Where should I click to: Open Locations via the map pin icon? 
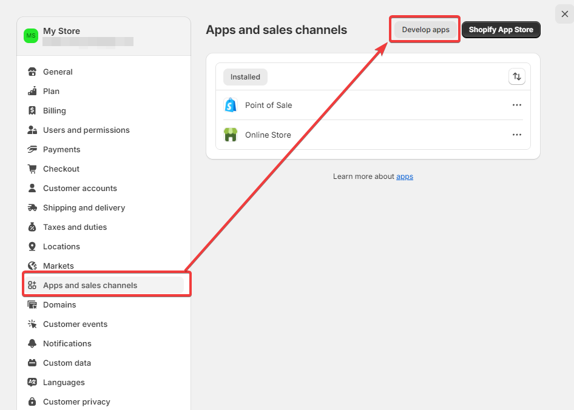pyautogui.click(x=32, y=246)
